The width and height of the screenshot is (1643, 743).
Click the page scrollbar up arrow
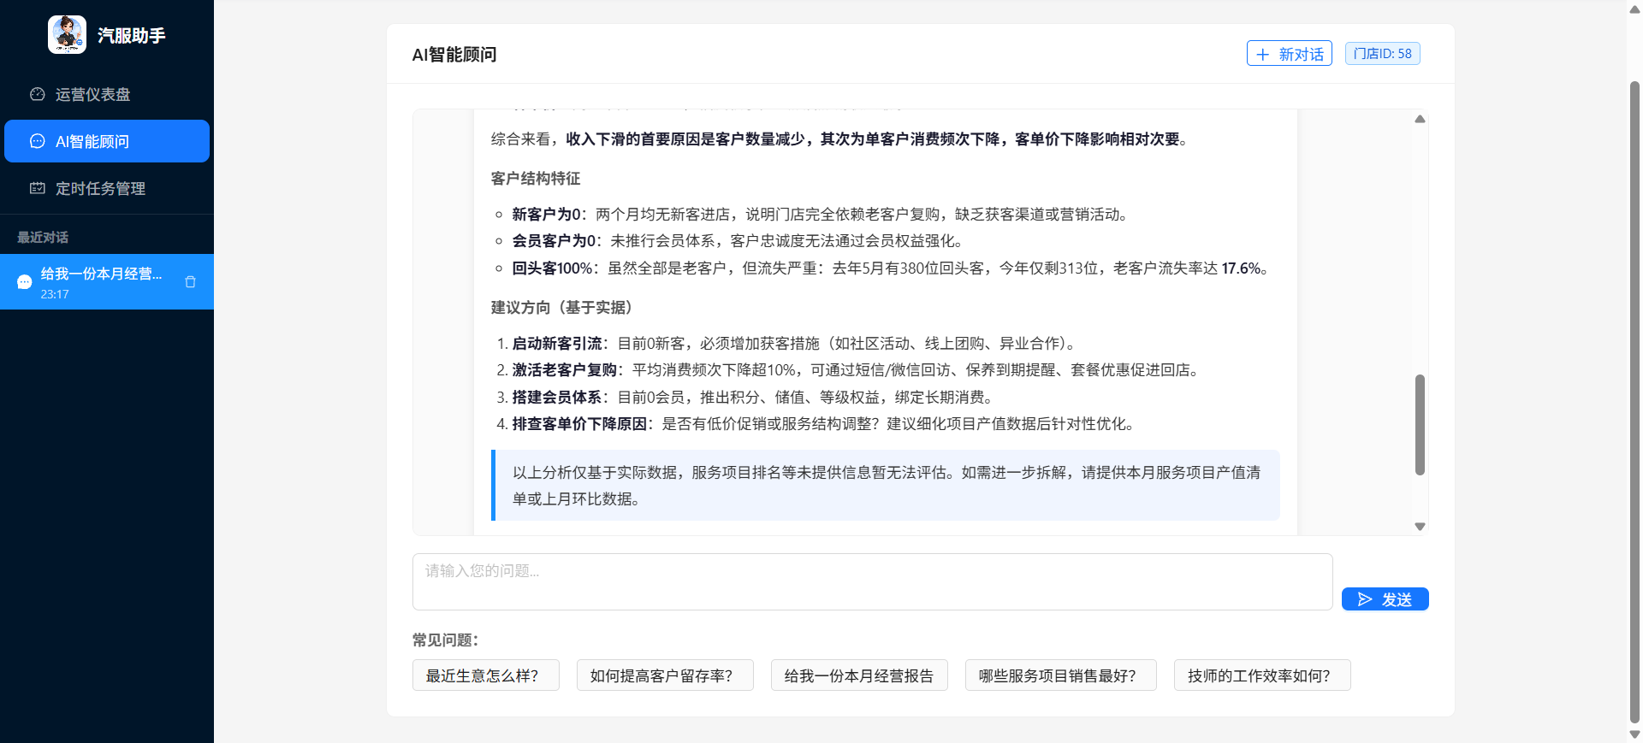point(1634,9)
